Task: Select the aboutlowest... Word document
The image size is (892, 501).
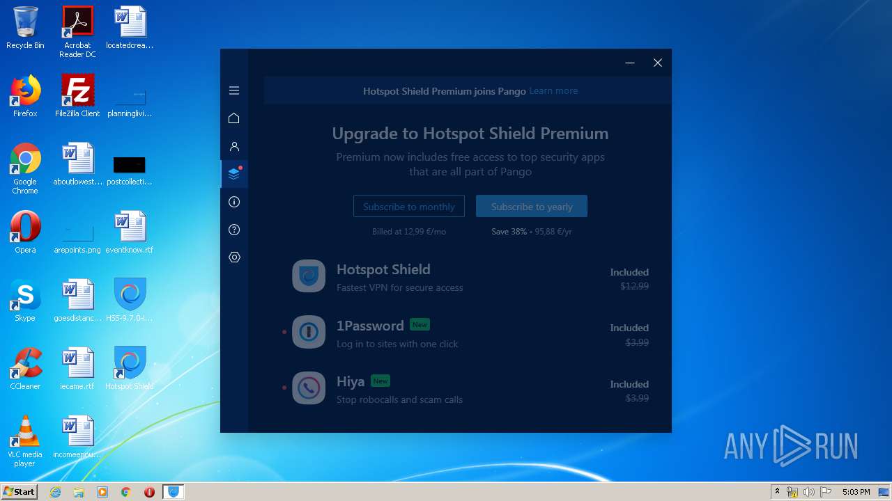Action: (x=77, y=164)
